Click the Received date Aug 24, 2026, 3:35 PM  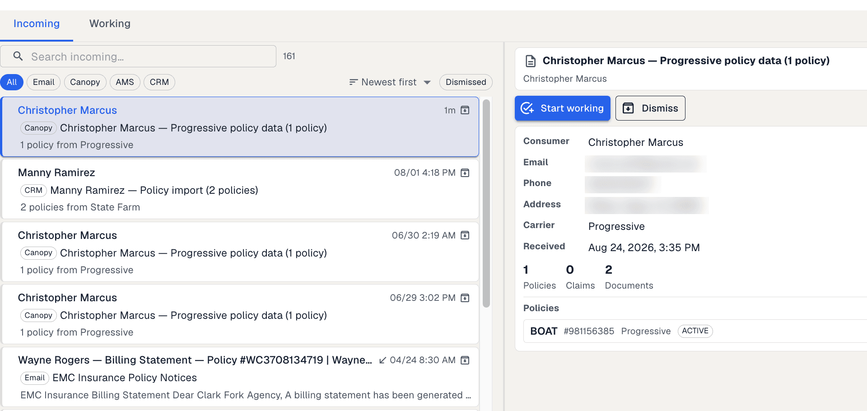click(x=644, y=248)
